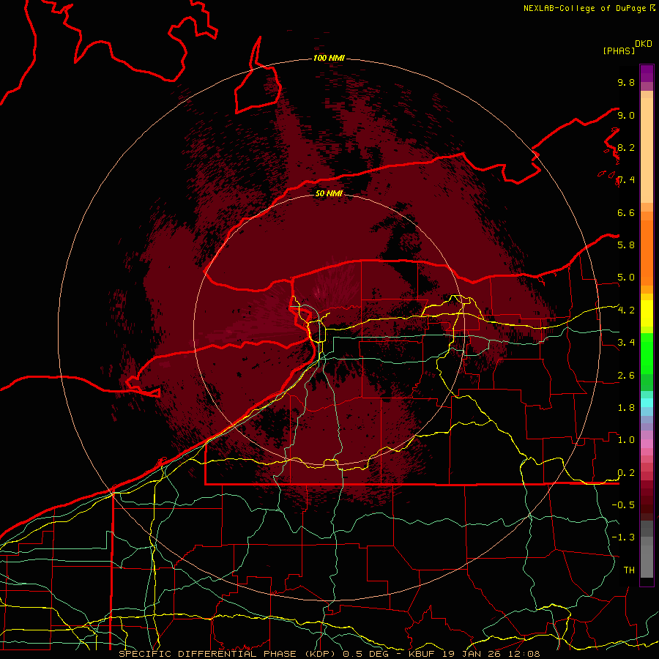Image resolution: width=659 pixels, height=659 pixels.
Task: Click the KBUF 19 JAN 26 12:08 timestamp
Action: click(x=474, y=654)
